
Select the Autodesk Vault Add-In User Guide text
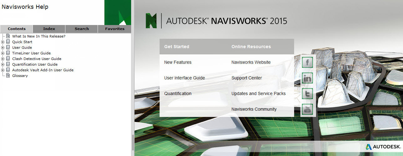coord(43,70)
